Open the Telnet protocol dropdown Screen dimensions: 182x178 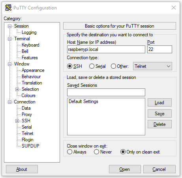pos(152,66)
